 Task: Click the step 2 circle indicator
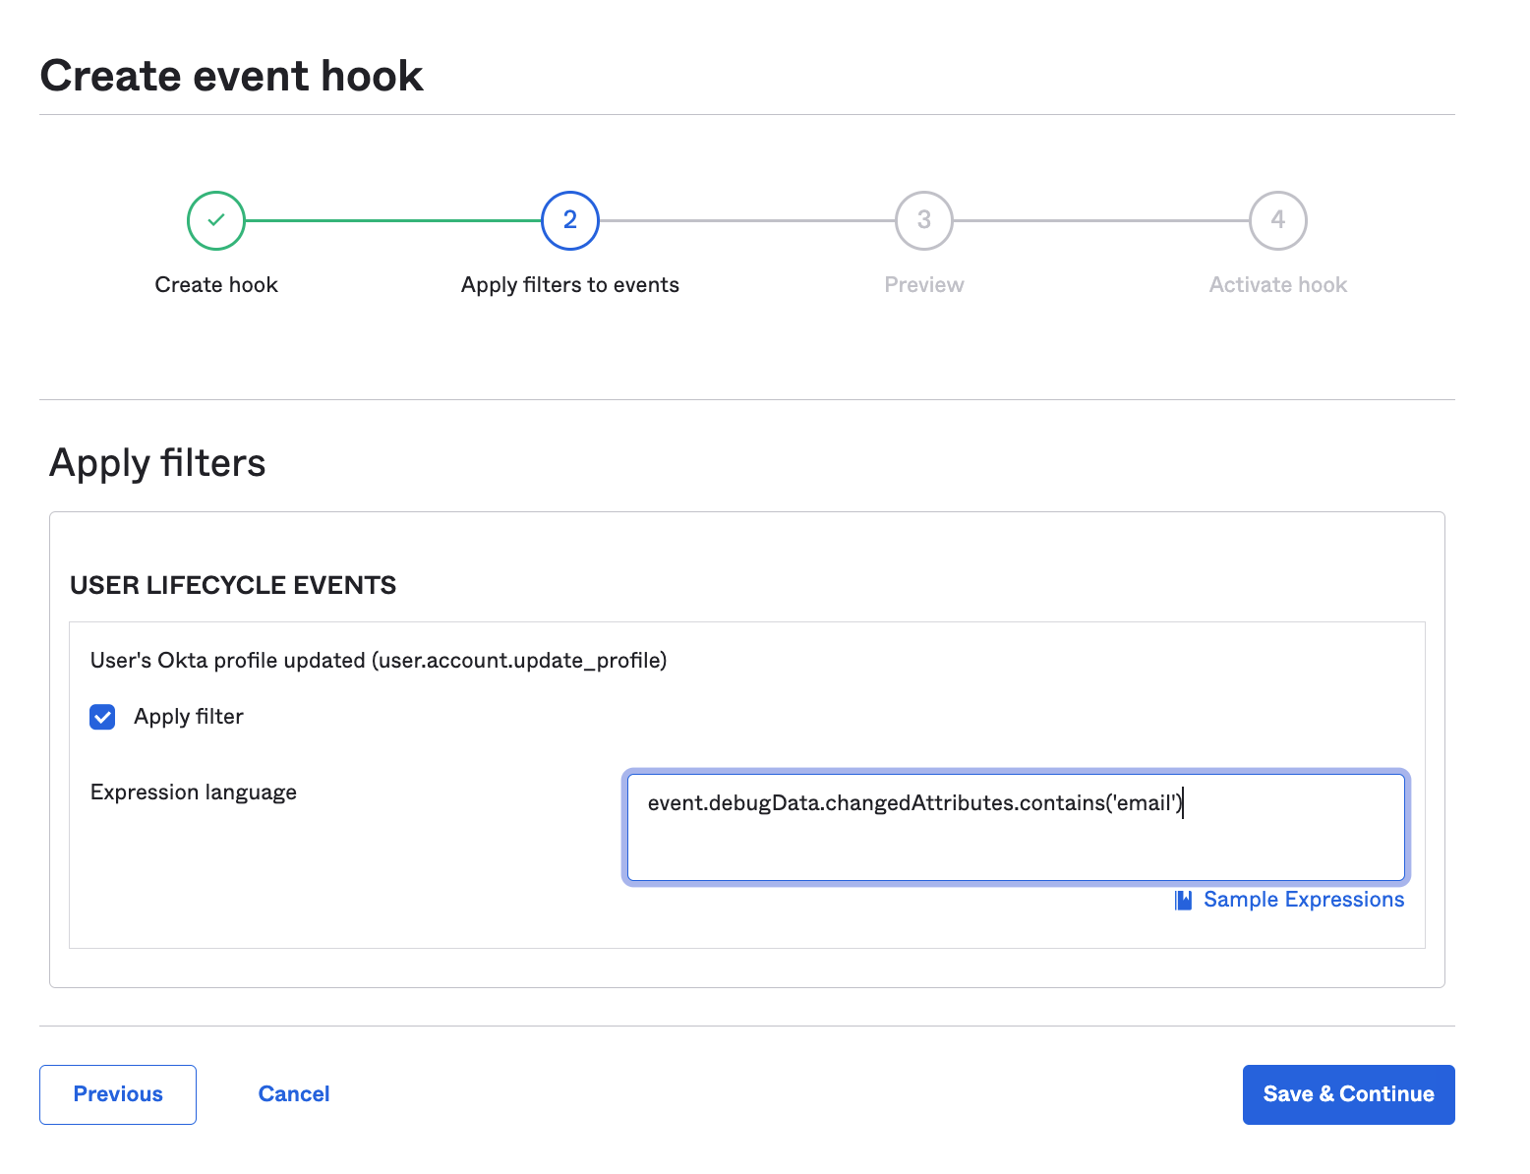[x=570, y=220]
